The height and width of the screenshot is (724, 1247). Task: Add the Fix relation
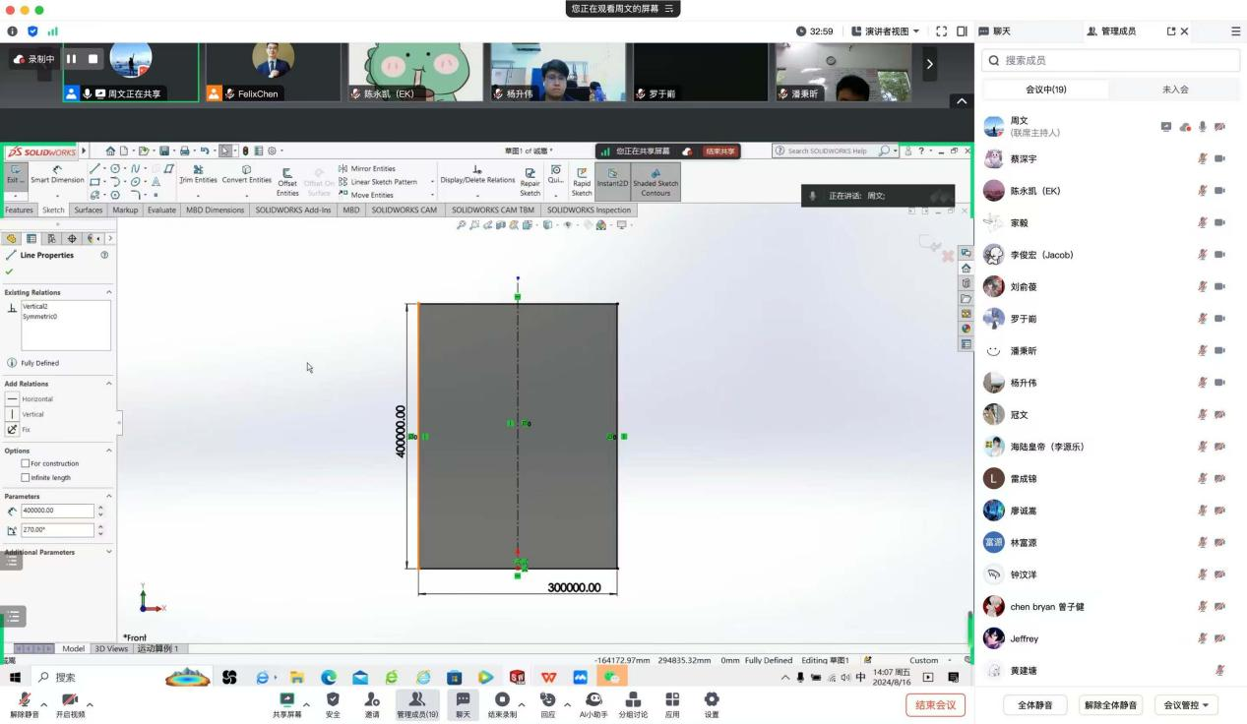13,430
